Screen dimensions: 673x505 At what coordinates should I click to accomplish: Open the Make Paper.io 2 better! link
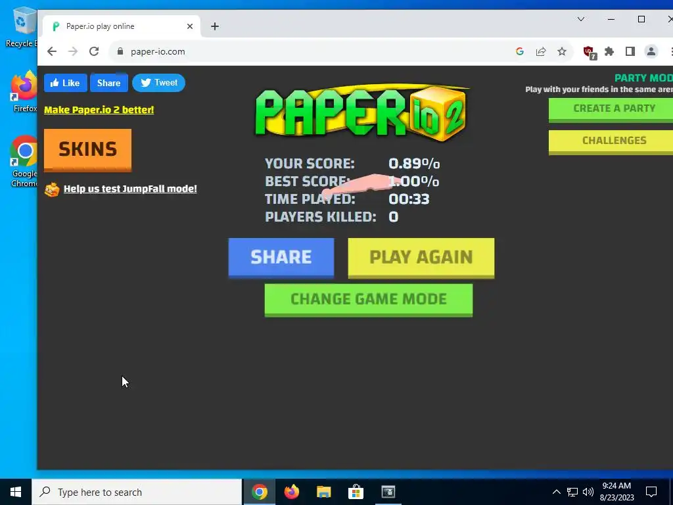pos(99,110)
